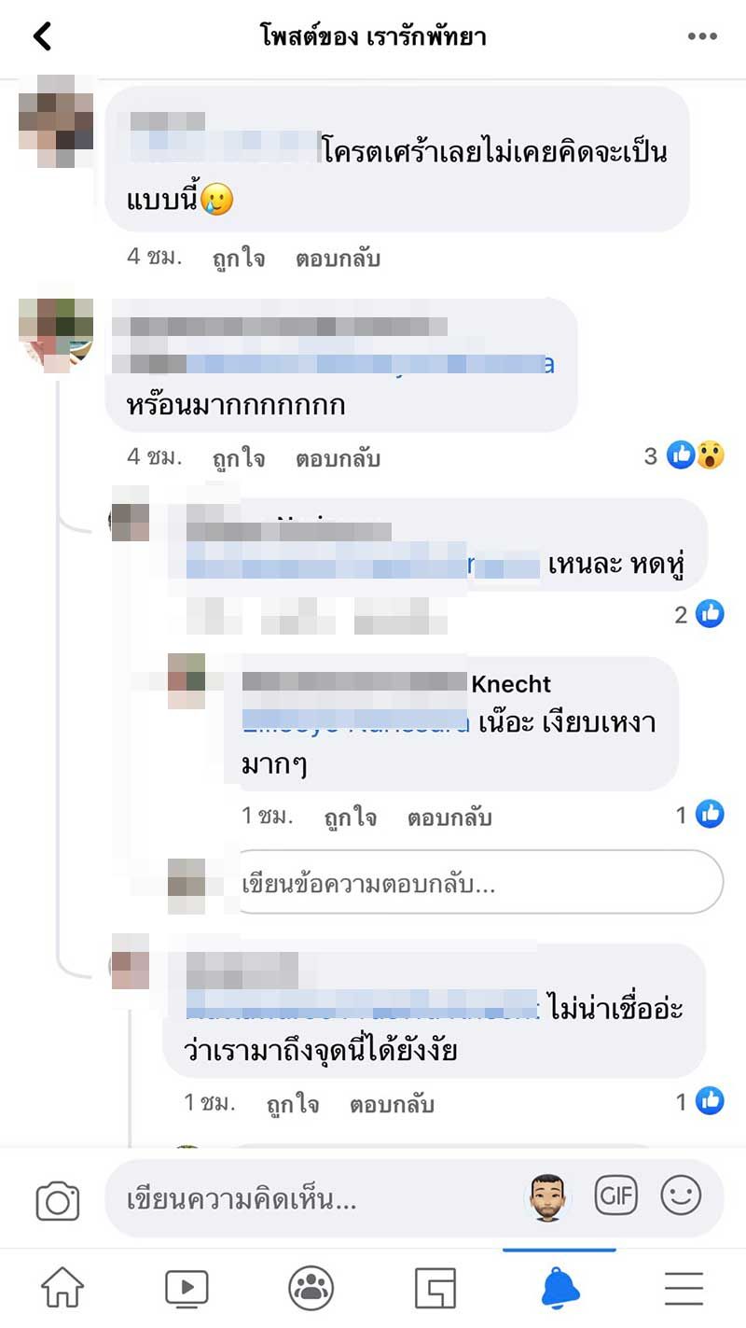
Task: Go to the Home feed tab
Action: click(62, 1289)
